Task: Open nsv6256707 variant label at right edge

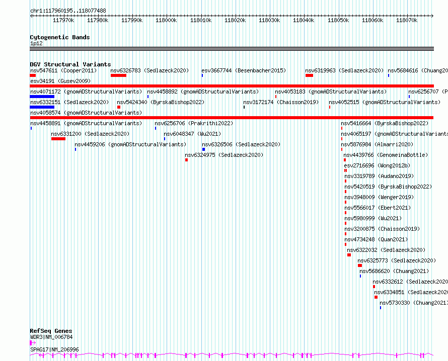Action: (x=428, y=92)
